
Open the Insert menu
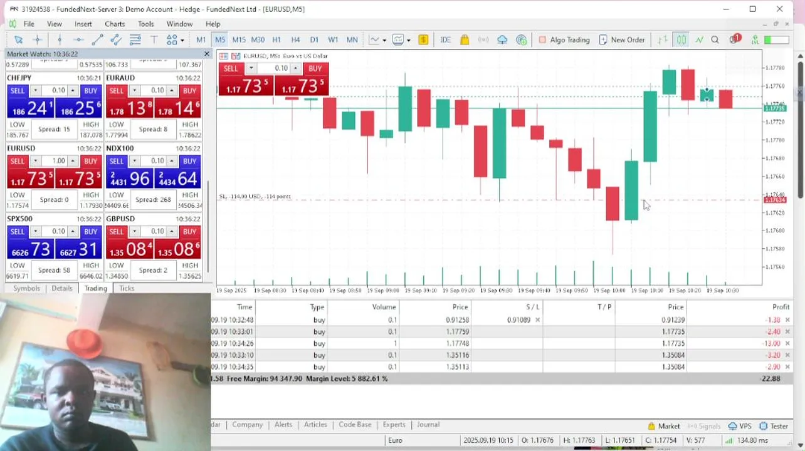[83, 24]
